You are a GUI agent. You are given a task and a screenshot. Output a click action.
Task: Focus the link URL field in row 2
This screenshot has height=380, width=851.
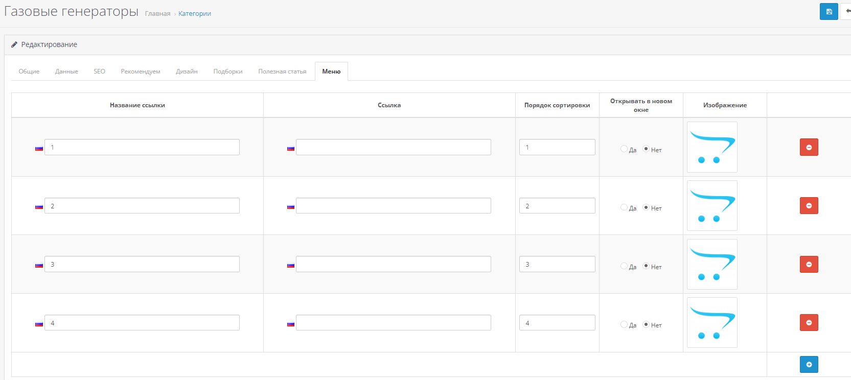pos(393,206)
